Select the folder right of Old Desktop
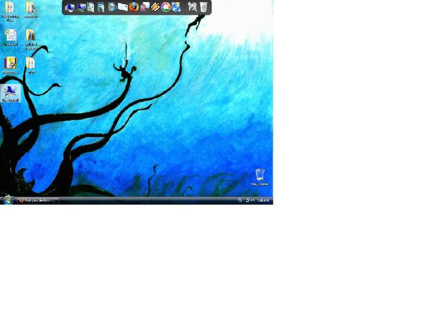 [x=31, y=10]
